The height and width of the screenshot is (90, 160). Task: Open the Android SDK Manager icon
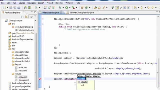(25, 8)
